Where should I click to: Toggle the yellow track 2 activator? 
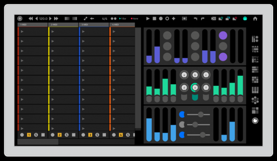tap(60, 135)
